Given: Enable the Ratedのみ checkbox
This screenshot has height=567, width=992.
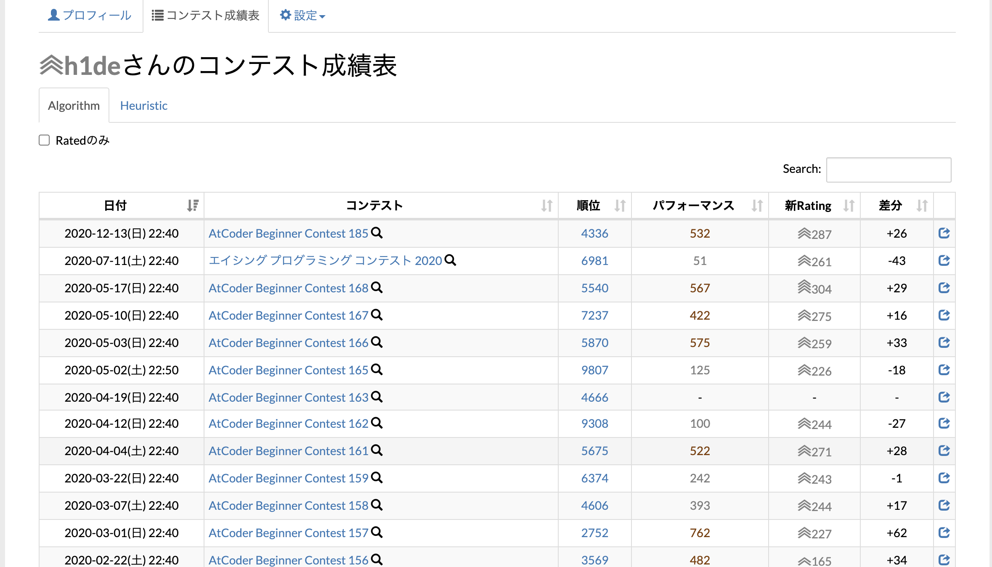Looking at the screenshot, I should click(x=44, y=140).
